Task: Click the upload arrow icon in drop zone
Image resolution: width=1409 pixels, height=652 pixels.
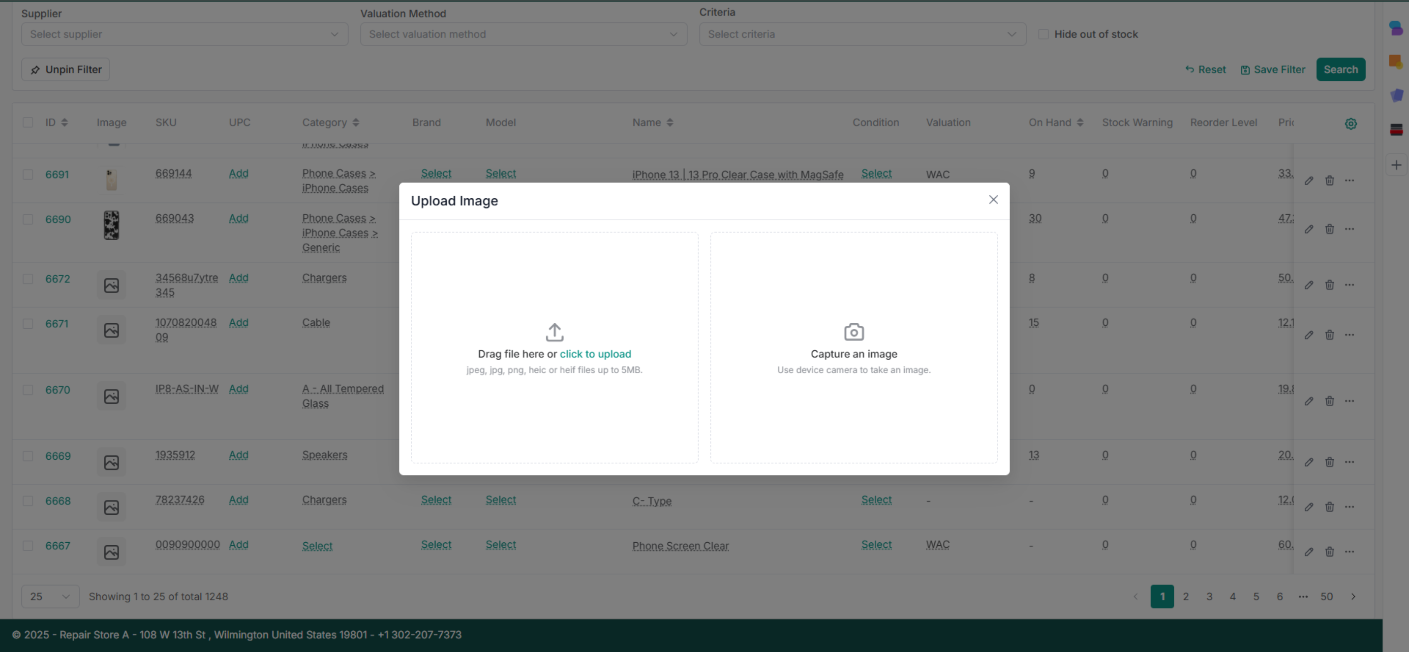Action: 554,332
